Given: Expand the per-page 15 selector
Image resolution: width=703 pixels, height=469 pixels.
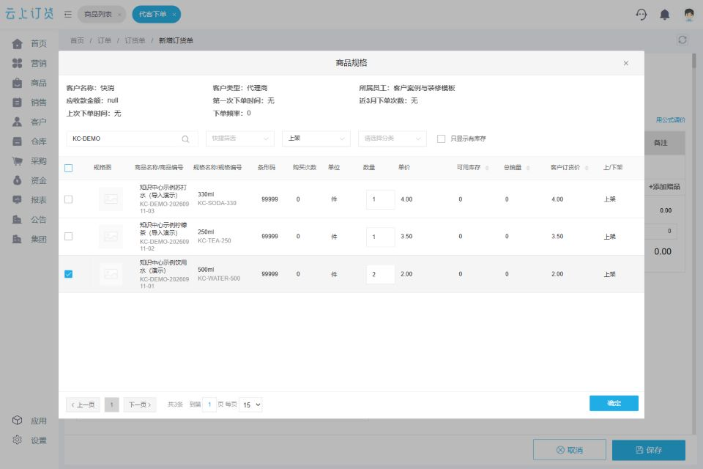Looking at the screenshot, I should (251, 405).
